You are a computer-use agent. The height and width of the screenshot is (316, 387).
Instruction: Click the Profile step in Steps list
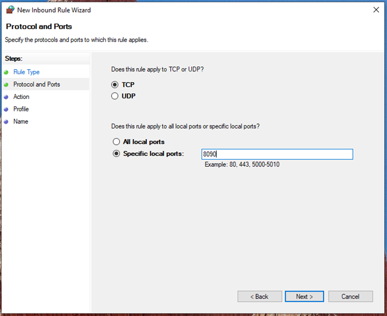[x=21, y=109]
